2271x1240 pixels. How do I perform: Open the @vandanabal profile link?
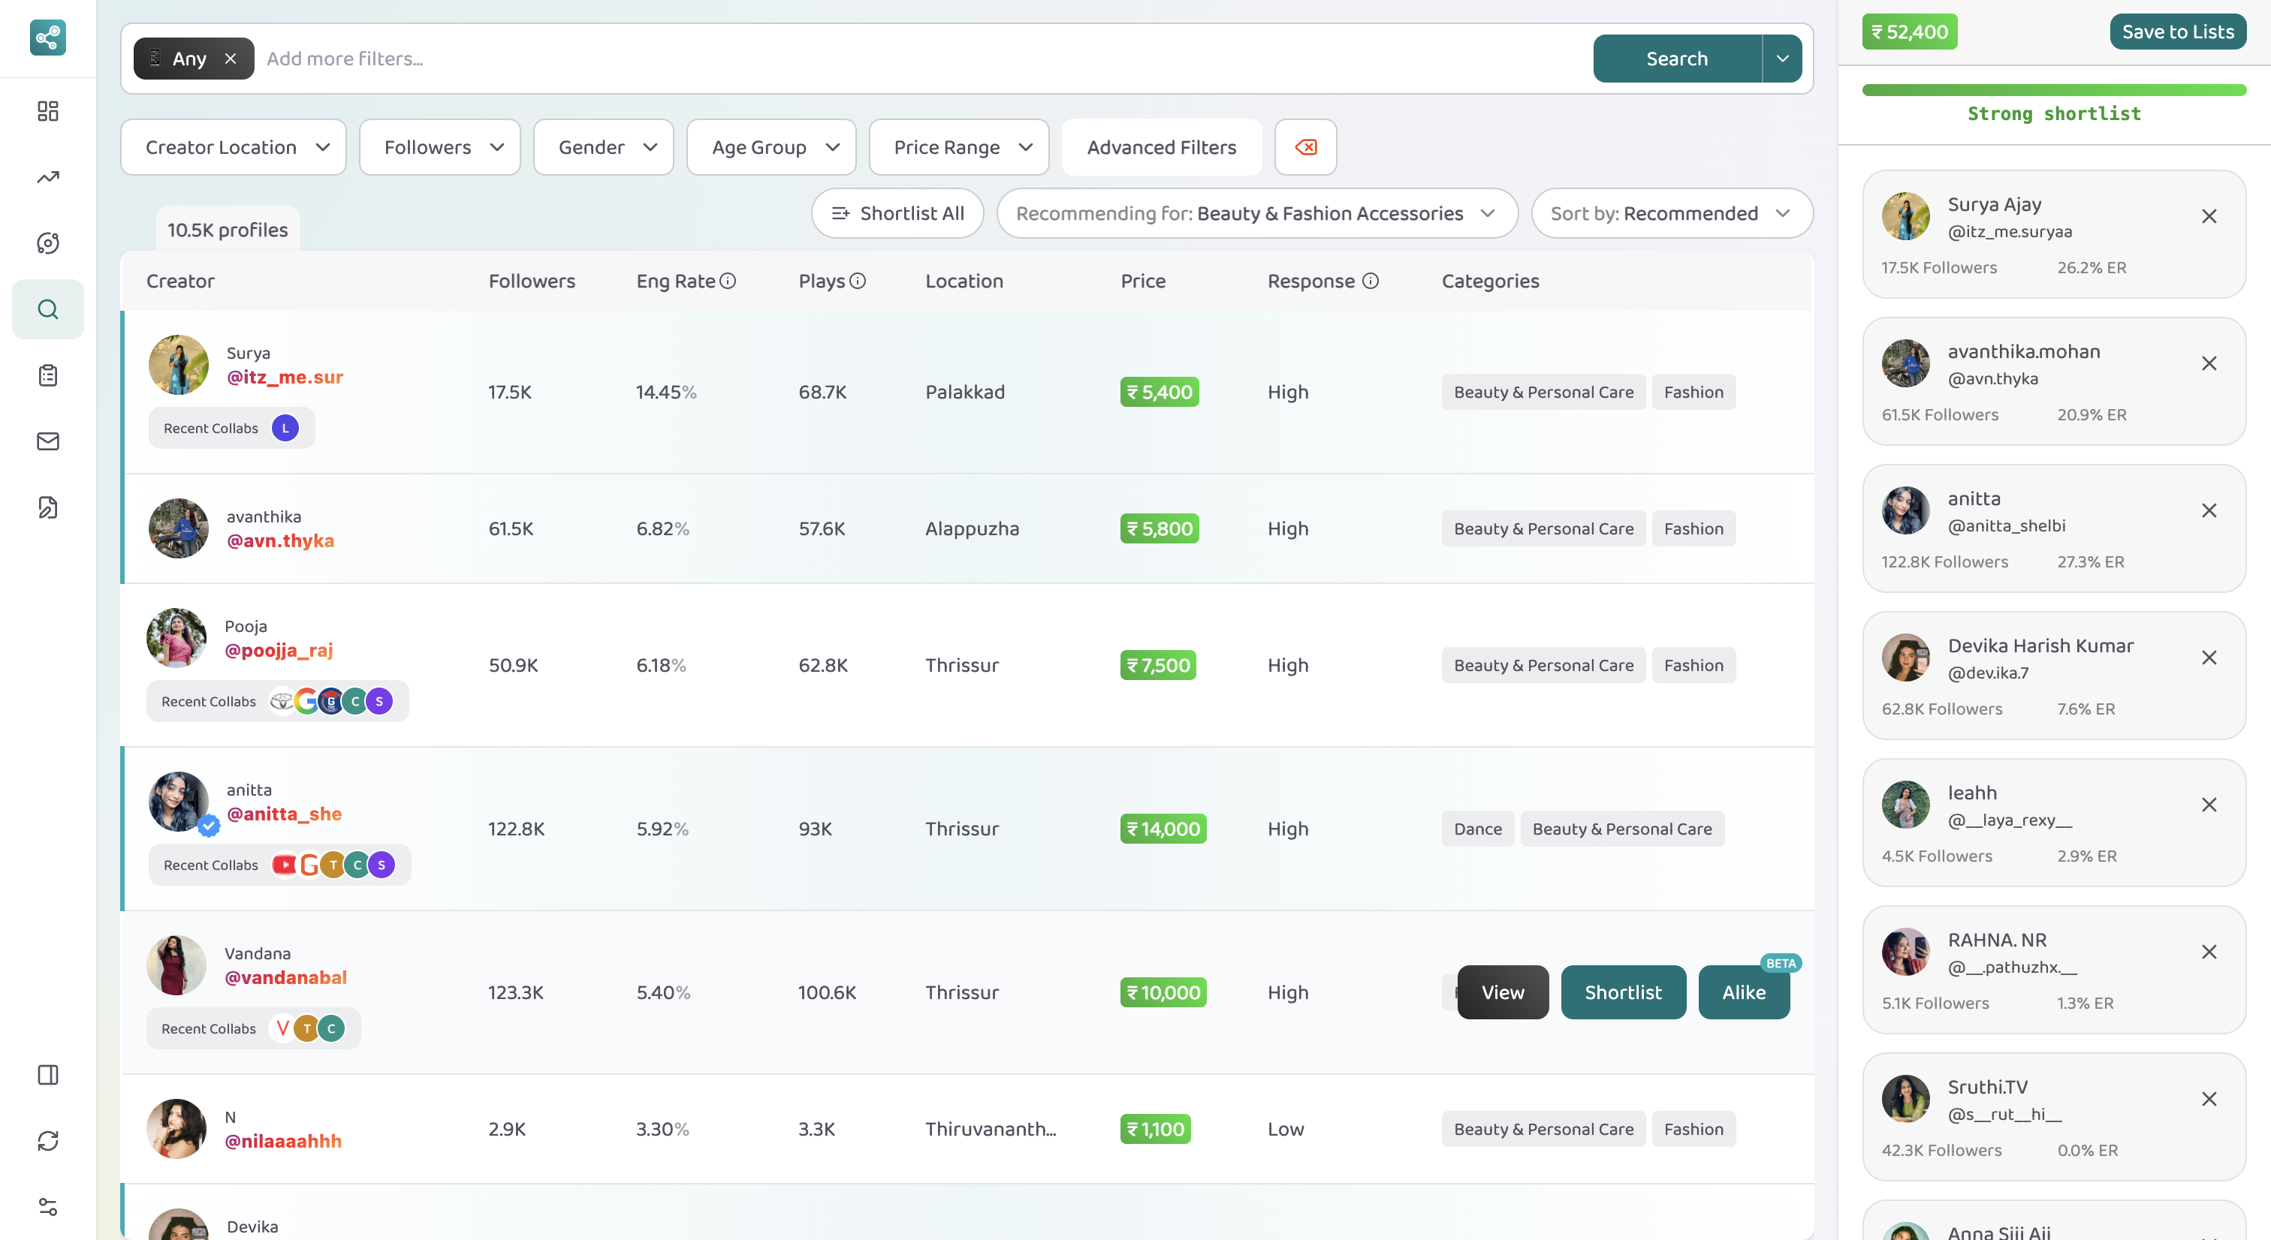(x=285, y=978)
